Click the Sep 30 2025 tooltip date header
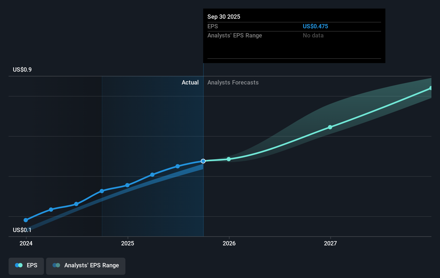The width and height of the screenshot is (440, 278). [x=224, y=17]
